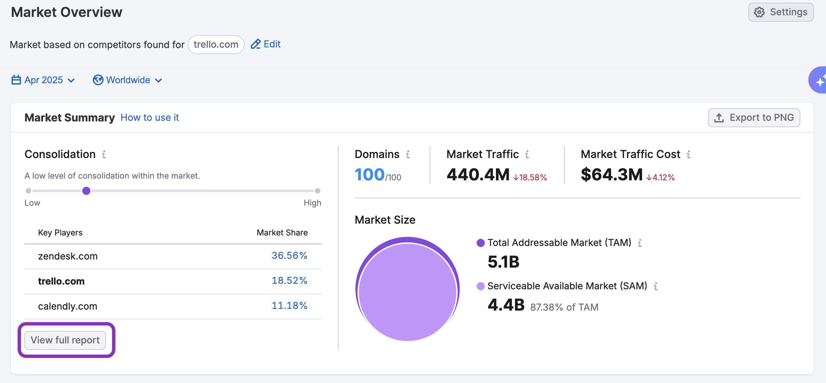Open the AI sparkle assistant button

(819, 81)
